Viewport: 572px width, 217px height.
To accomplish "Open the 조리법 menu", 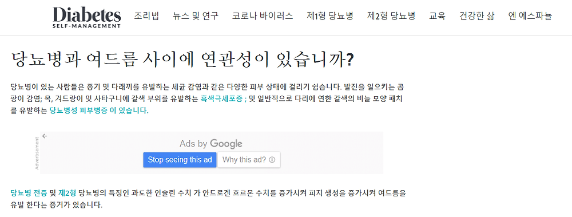I will pyautogui.click(x=146, y=16).
